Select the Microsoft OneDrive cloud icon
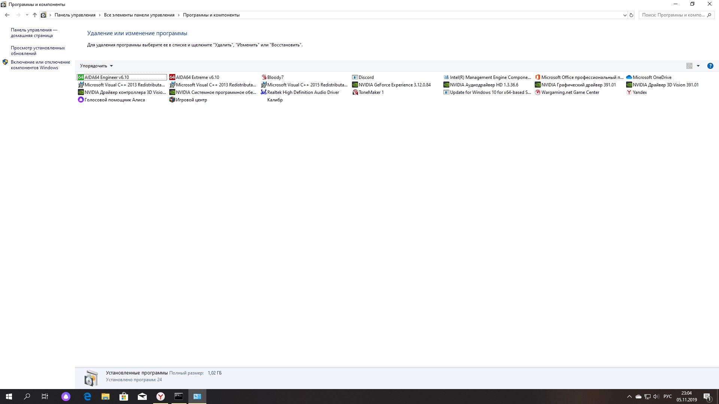The height and width of the screenshot is (404, 719). [629, 77]
